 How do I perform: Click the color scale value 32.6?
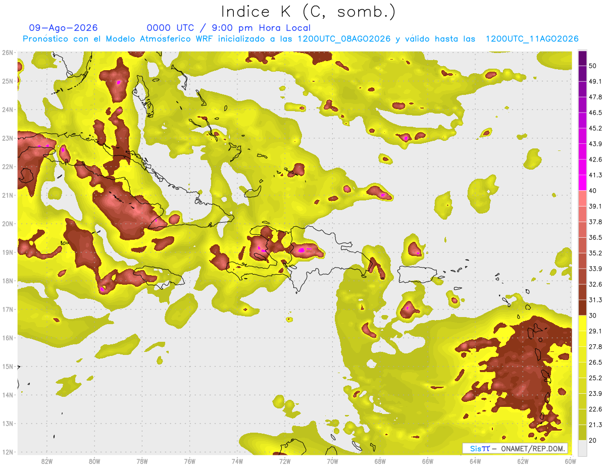coord(595,284)
